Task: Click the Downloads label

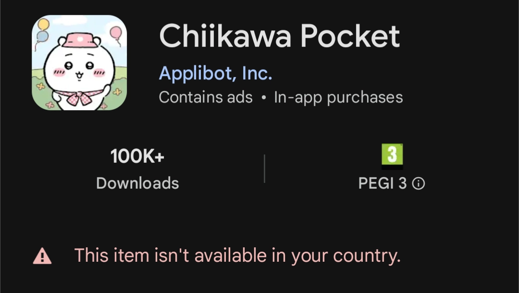Action: 137,183
